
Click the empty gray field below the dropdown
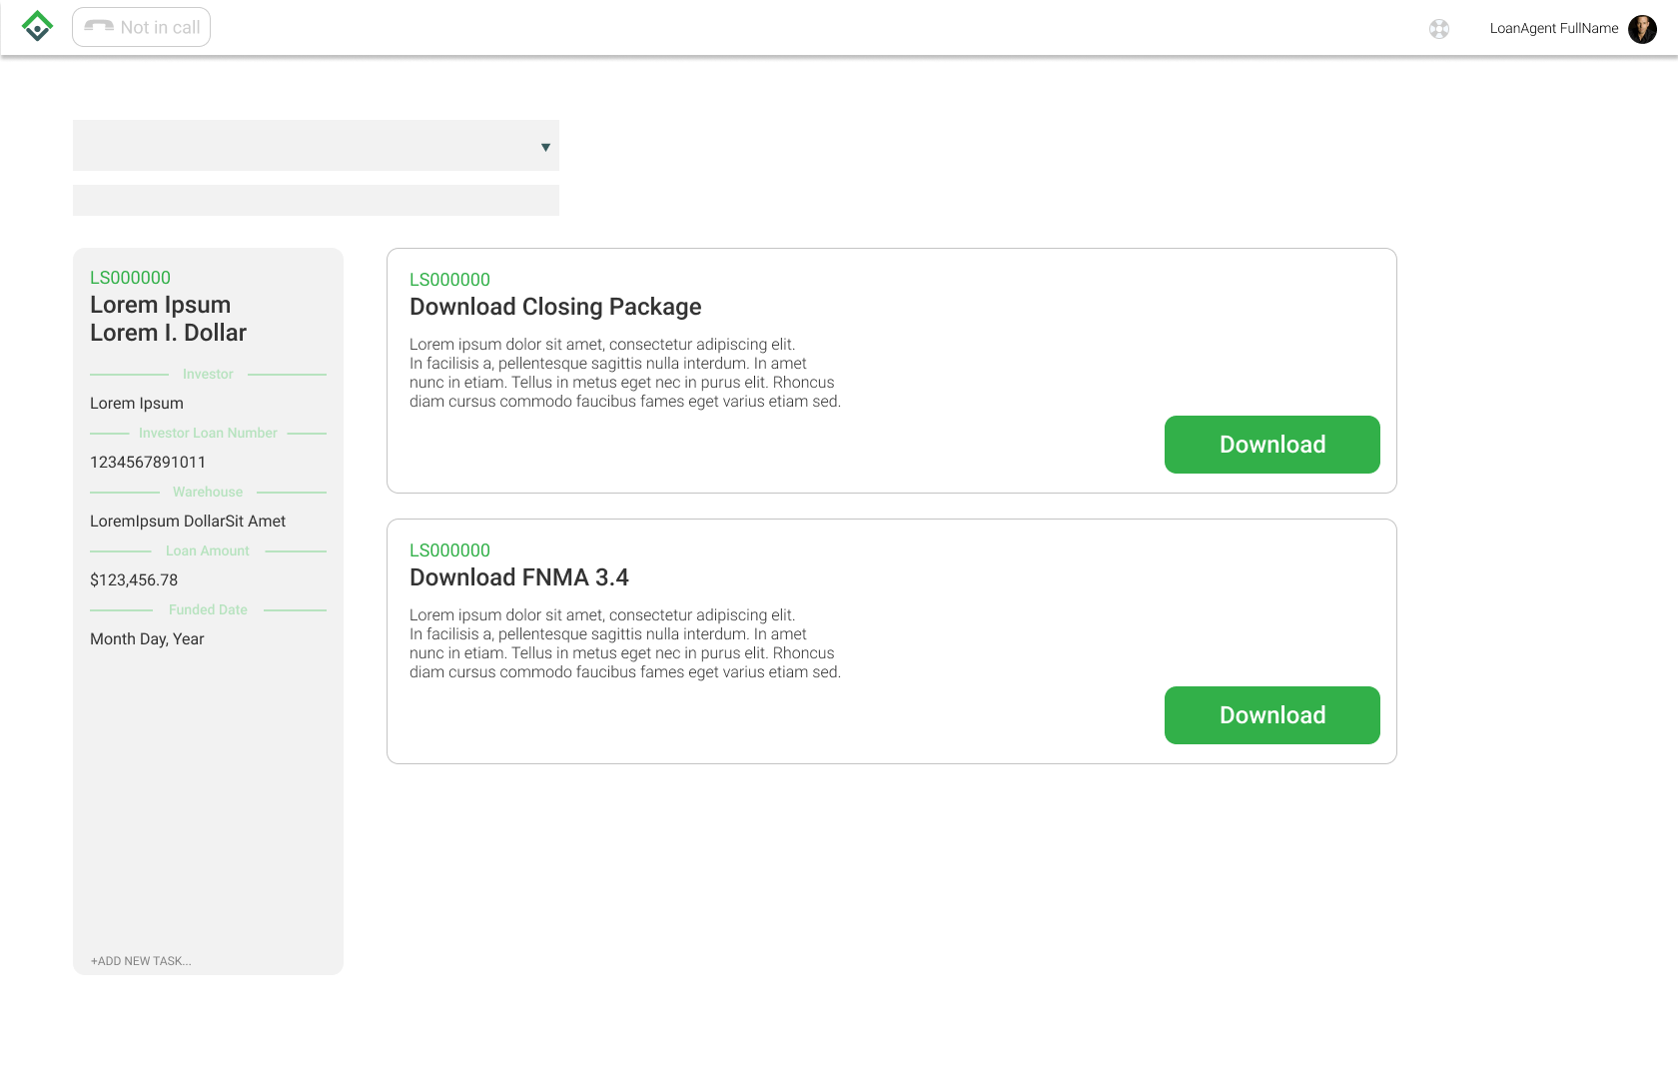tap(316, 200)
